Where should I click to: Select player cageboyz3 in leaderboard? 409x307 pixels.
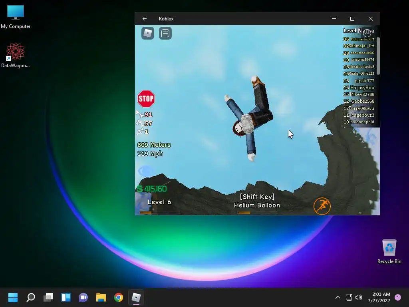363,115
